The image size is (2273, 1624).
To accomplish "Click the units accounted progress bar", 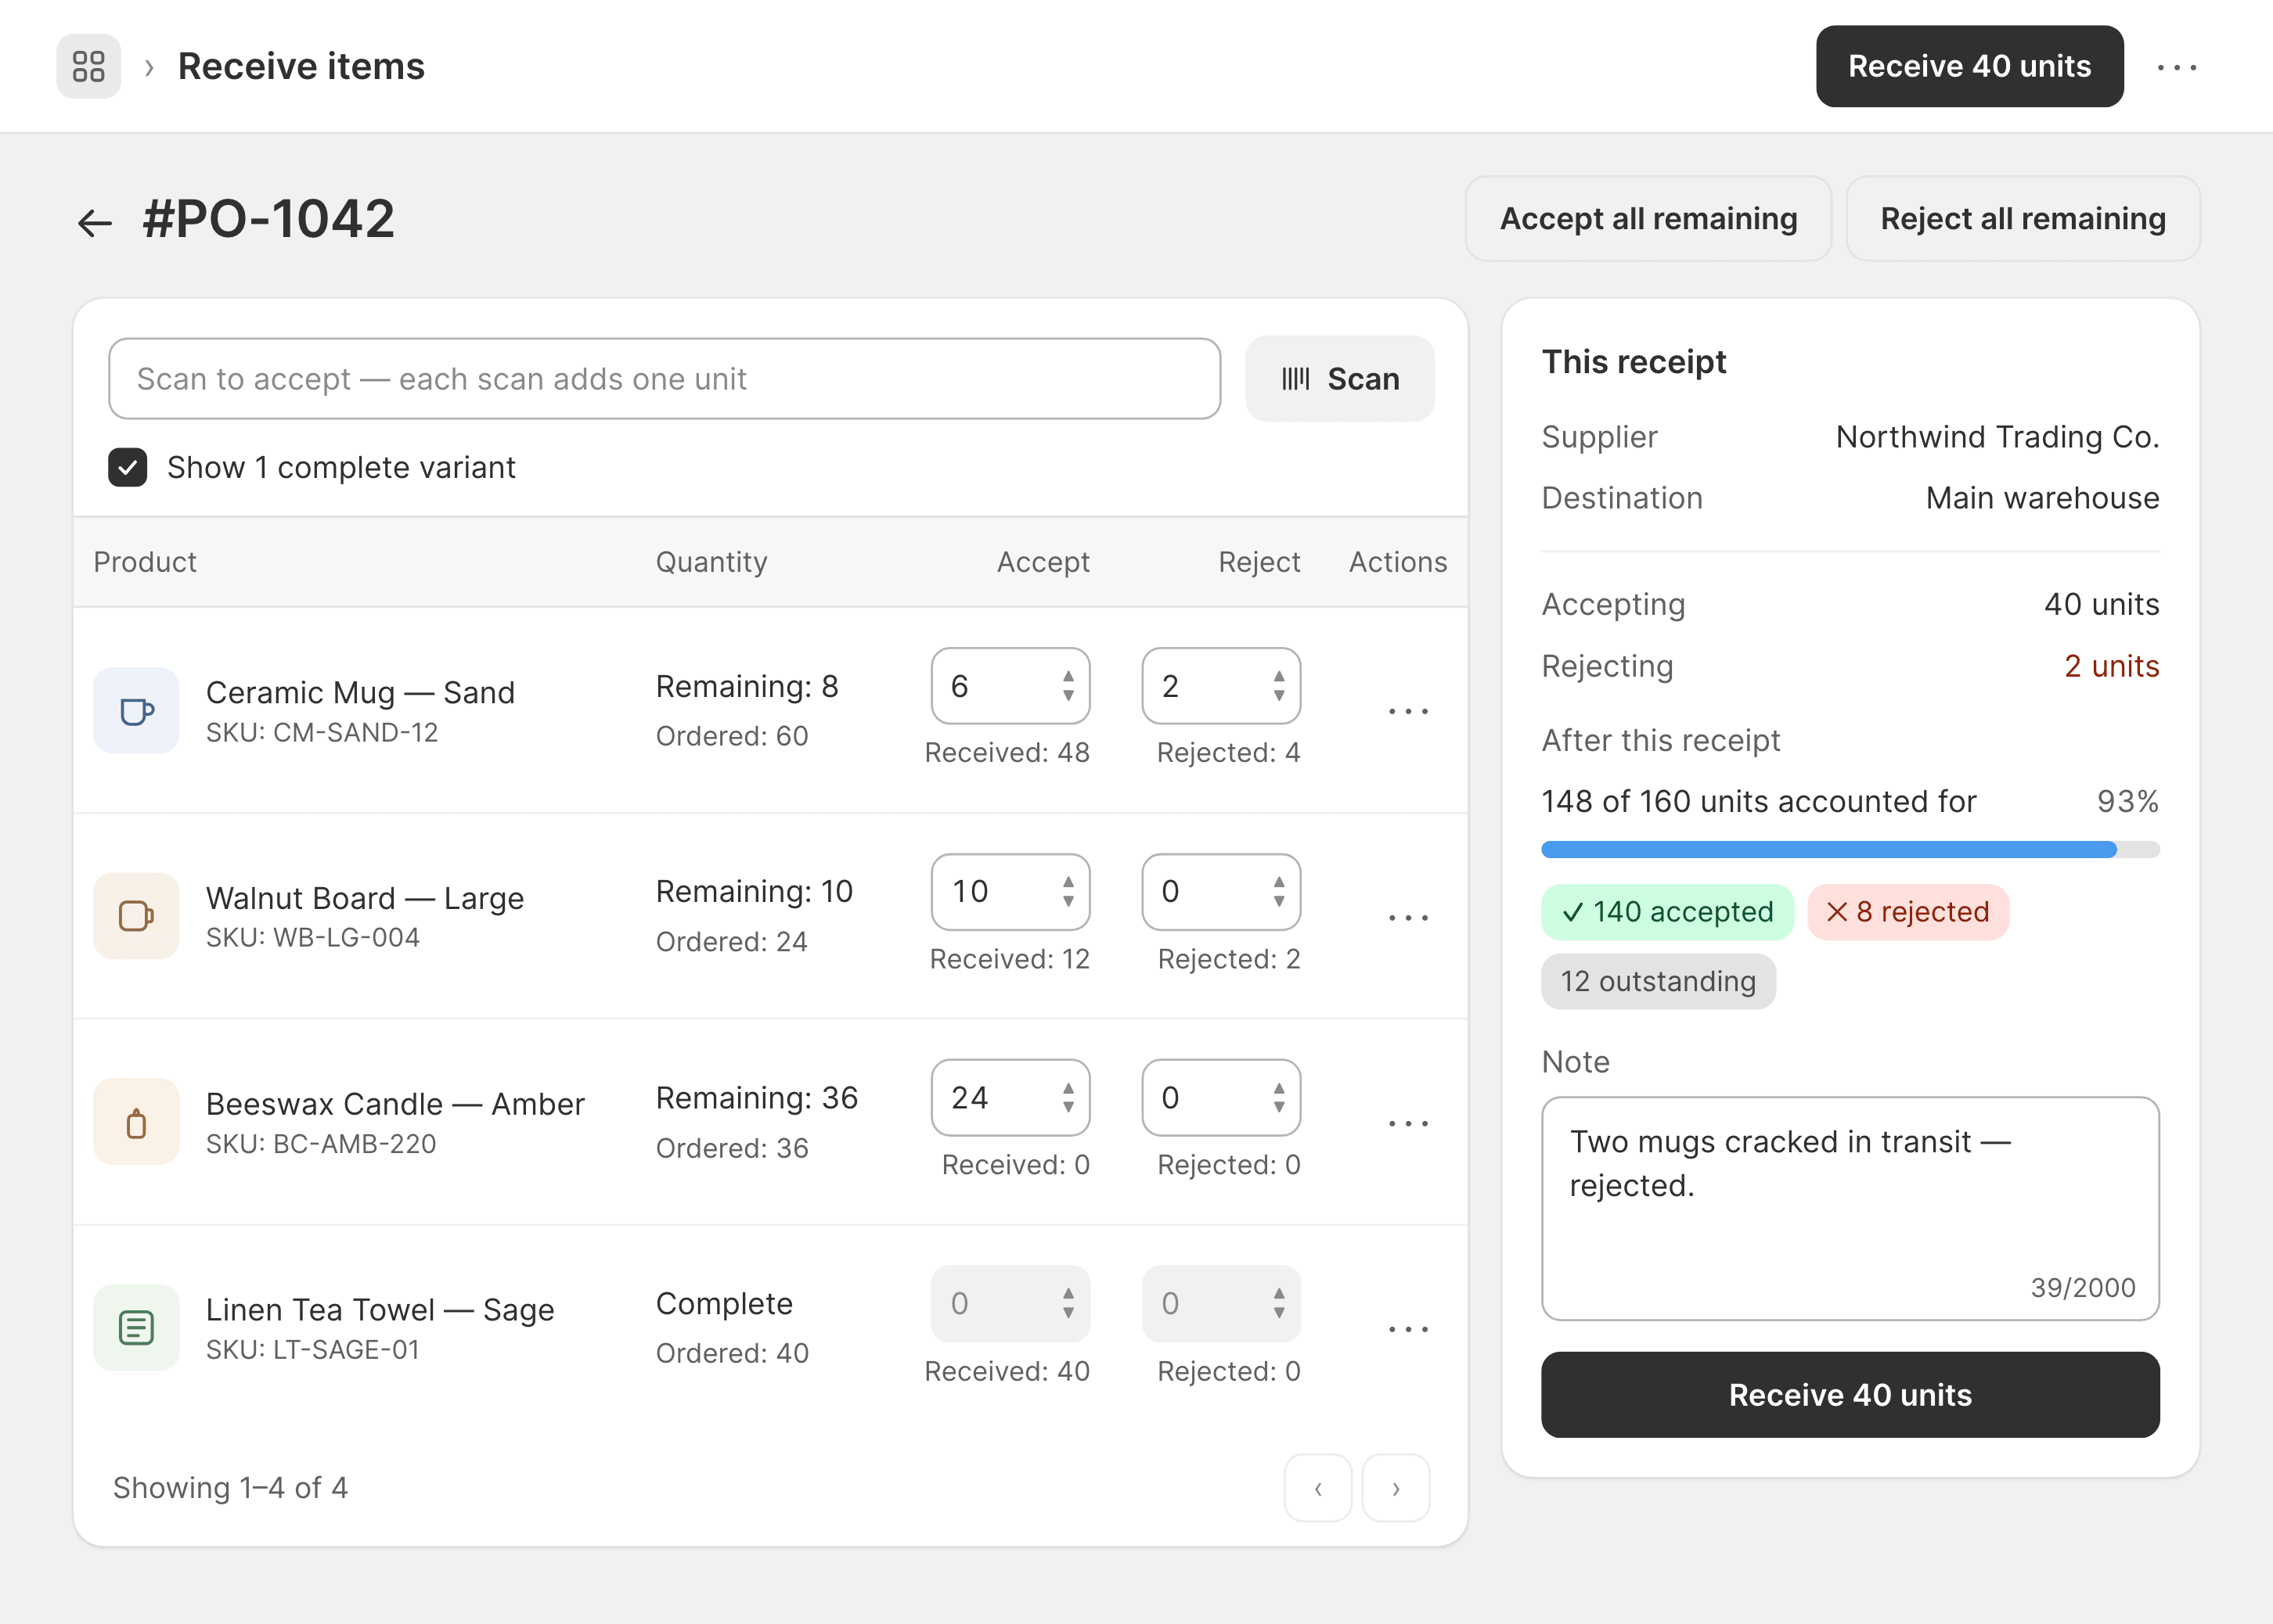I will point(1850,850).
